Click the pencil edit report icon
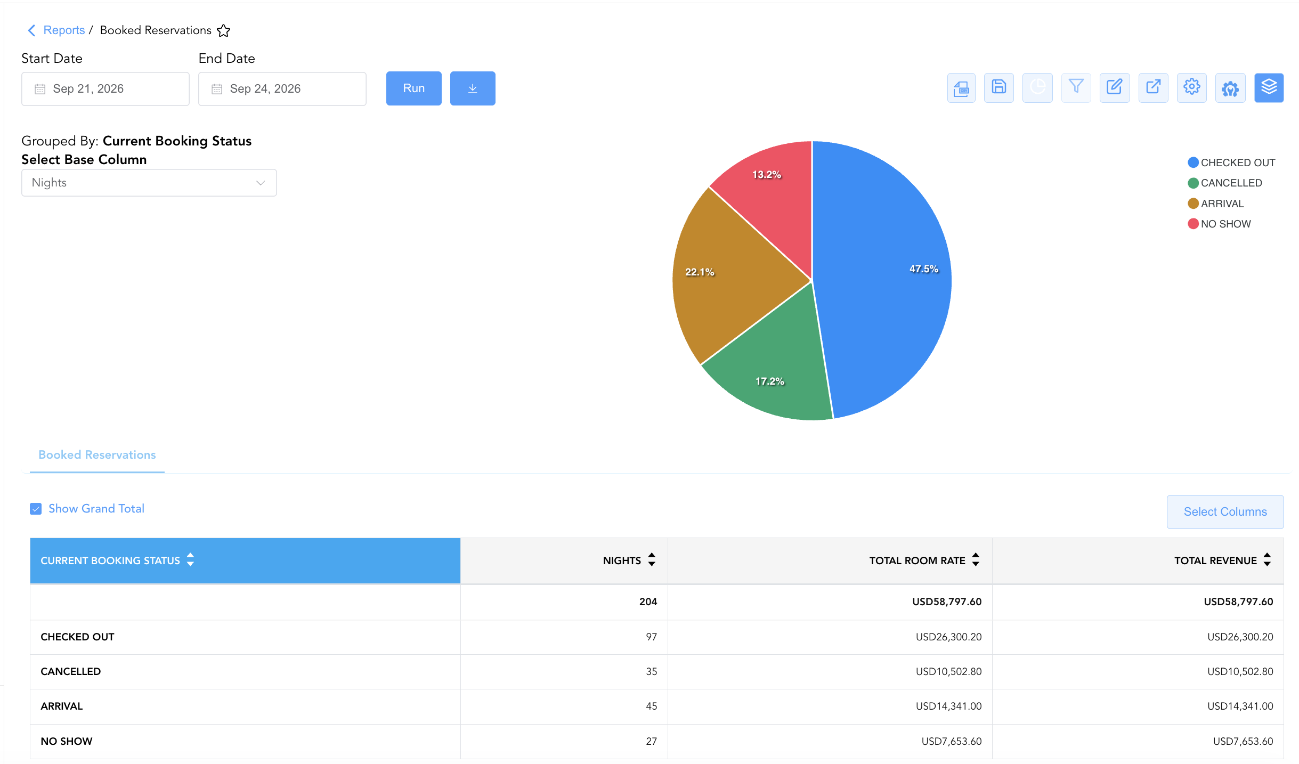The width and height of the screenshot is (1299, 764). click(x=1115, y=88)
